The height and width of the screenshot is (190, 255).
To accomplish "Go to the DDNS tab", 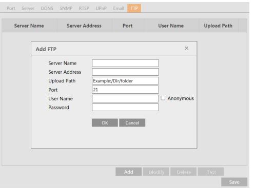I will (47, 8).
